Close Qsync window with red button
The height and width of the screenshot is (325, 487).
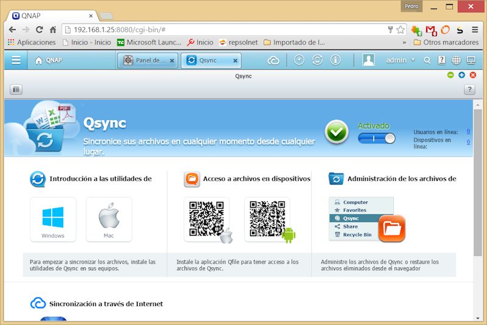473,75
